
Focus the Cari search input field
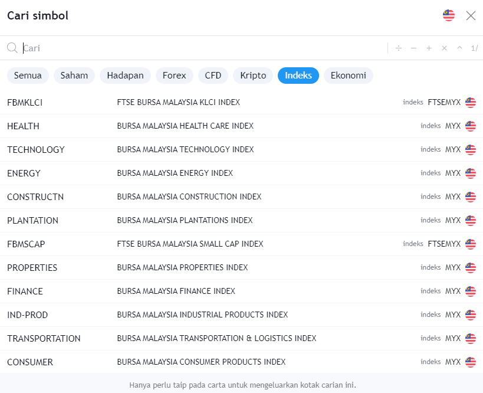pos(201,48)
